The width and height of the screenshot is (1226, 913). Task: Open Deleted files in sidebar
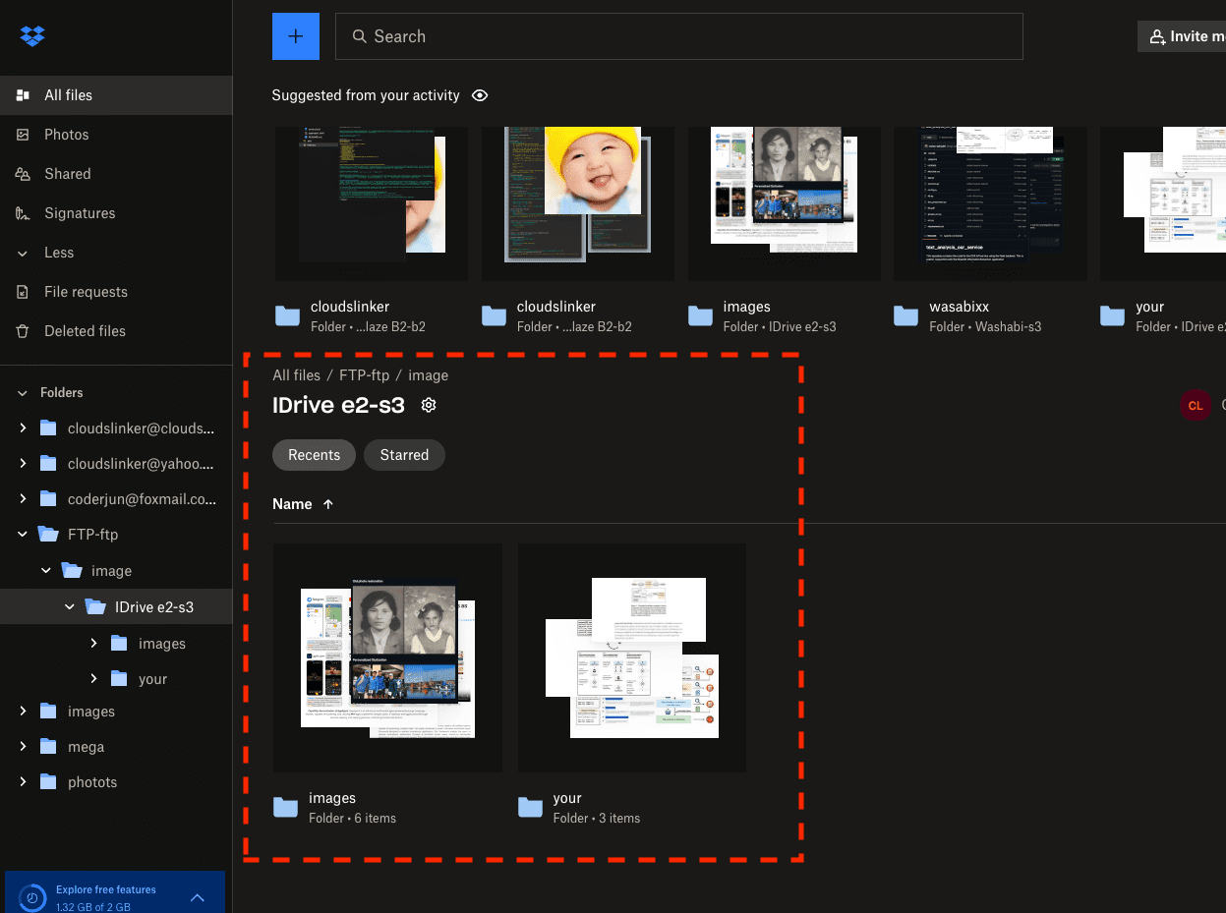tap(116, 331)
